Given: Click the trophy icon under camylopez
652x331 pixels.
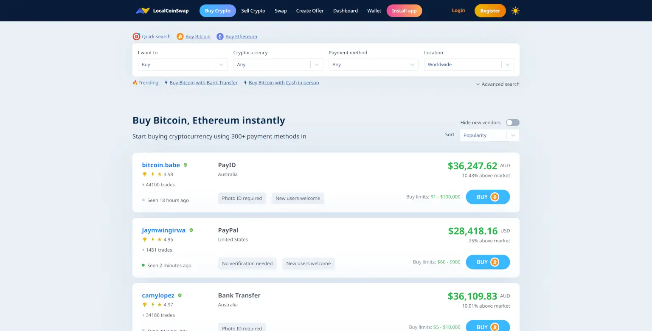Looking at the screenshot, I should pos(144,305).
